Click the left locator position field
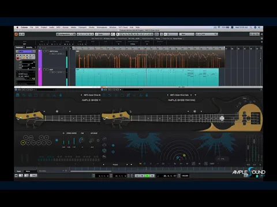Screen dimensions: 277x207 [x=103, y=176]
